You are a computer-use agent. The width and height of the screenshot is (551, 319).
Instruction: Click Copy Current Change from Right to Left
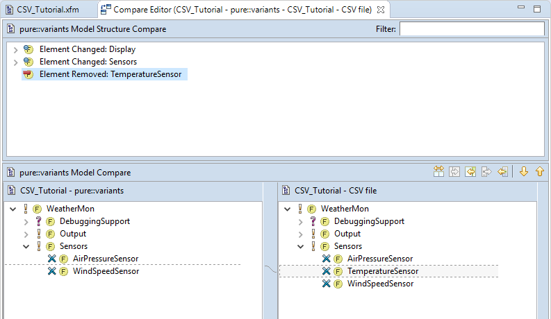coord(503,171)
